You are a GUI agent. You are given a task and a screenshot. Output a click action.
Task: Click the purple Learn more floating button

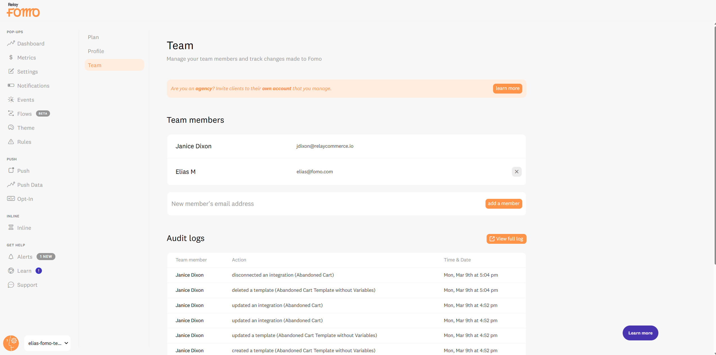point(640,333)
